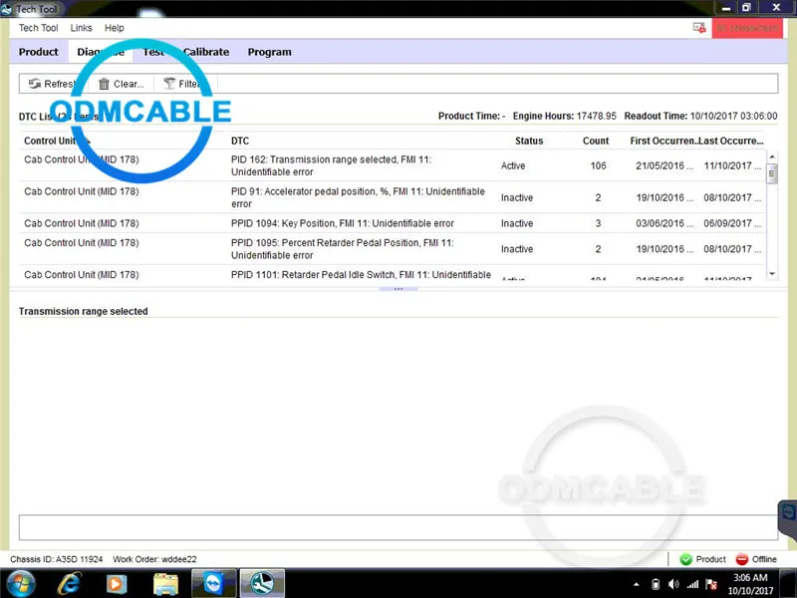
Task: Select PID 162 Transmission range selected row
Action: [x=392, y=165]
